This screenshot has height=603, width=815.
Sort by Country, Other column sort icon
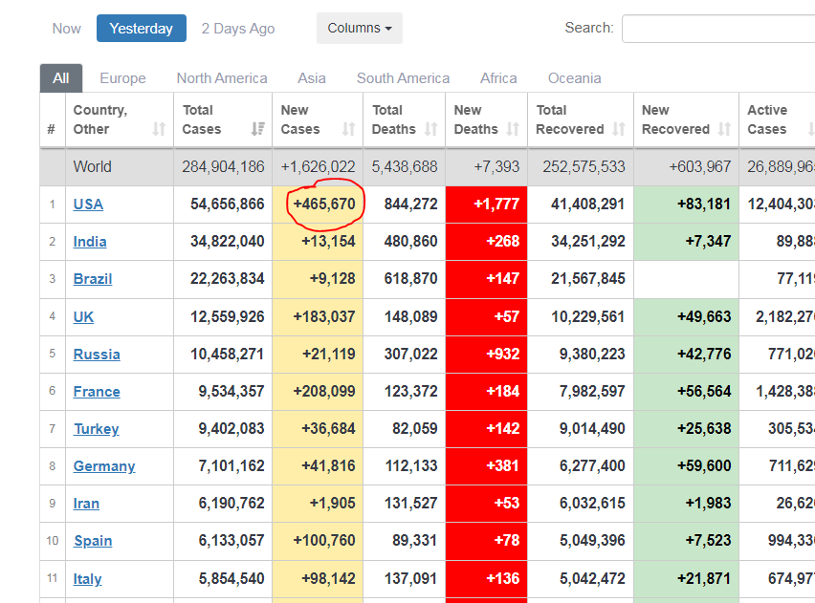[159, 129]
